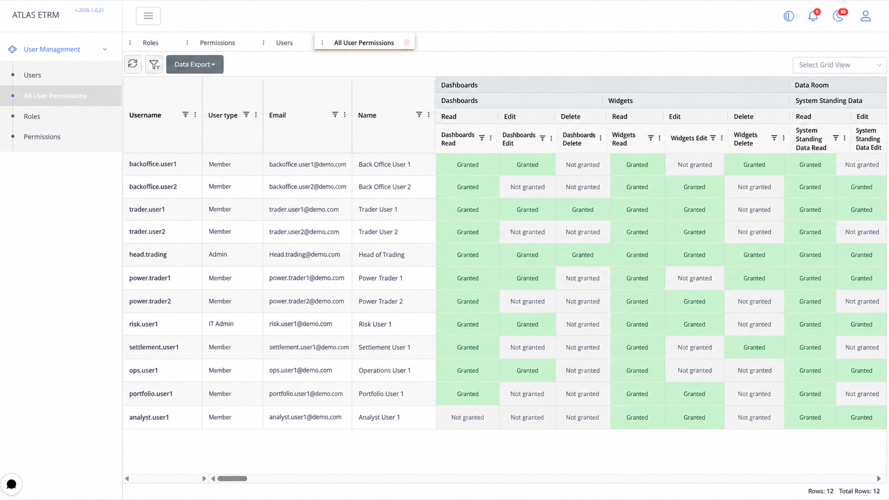Click the ATLAS ETRM logo
The width and height of the screenshot is (889, 500).
click(x=36, y=15)
